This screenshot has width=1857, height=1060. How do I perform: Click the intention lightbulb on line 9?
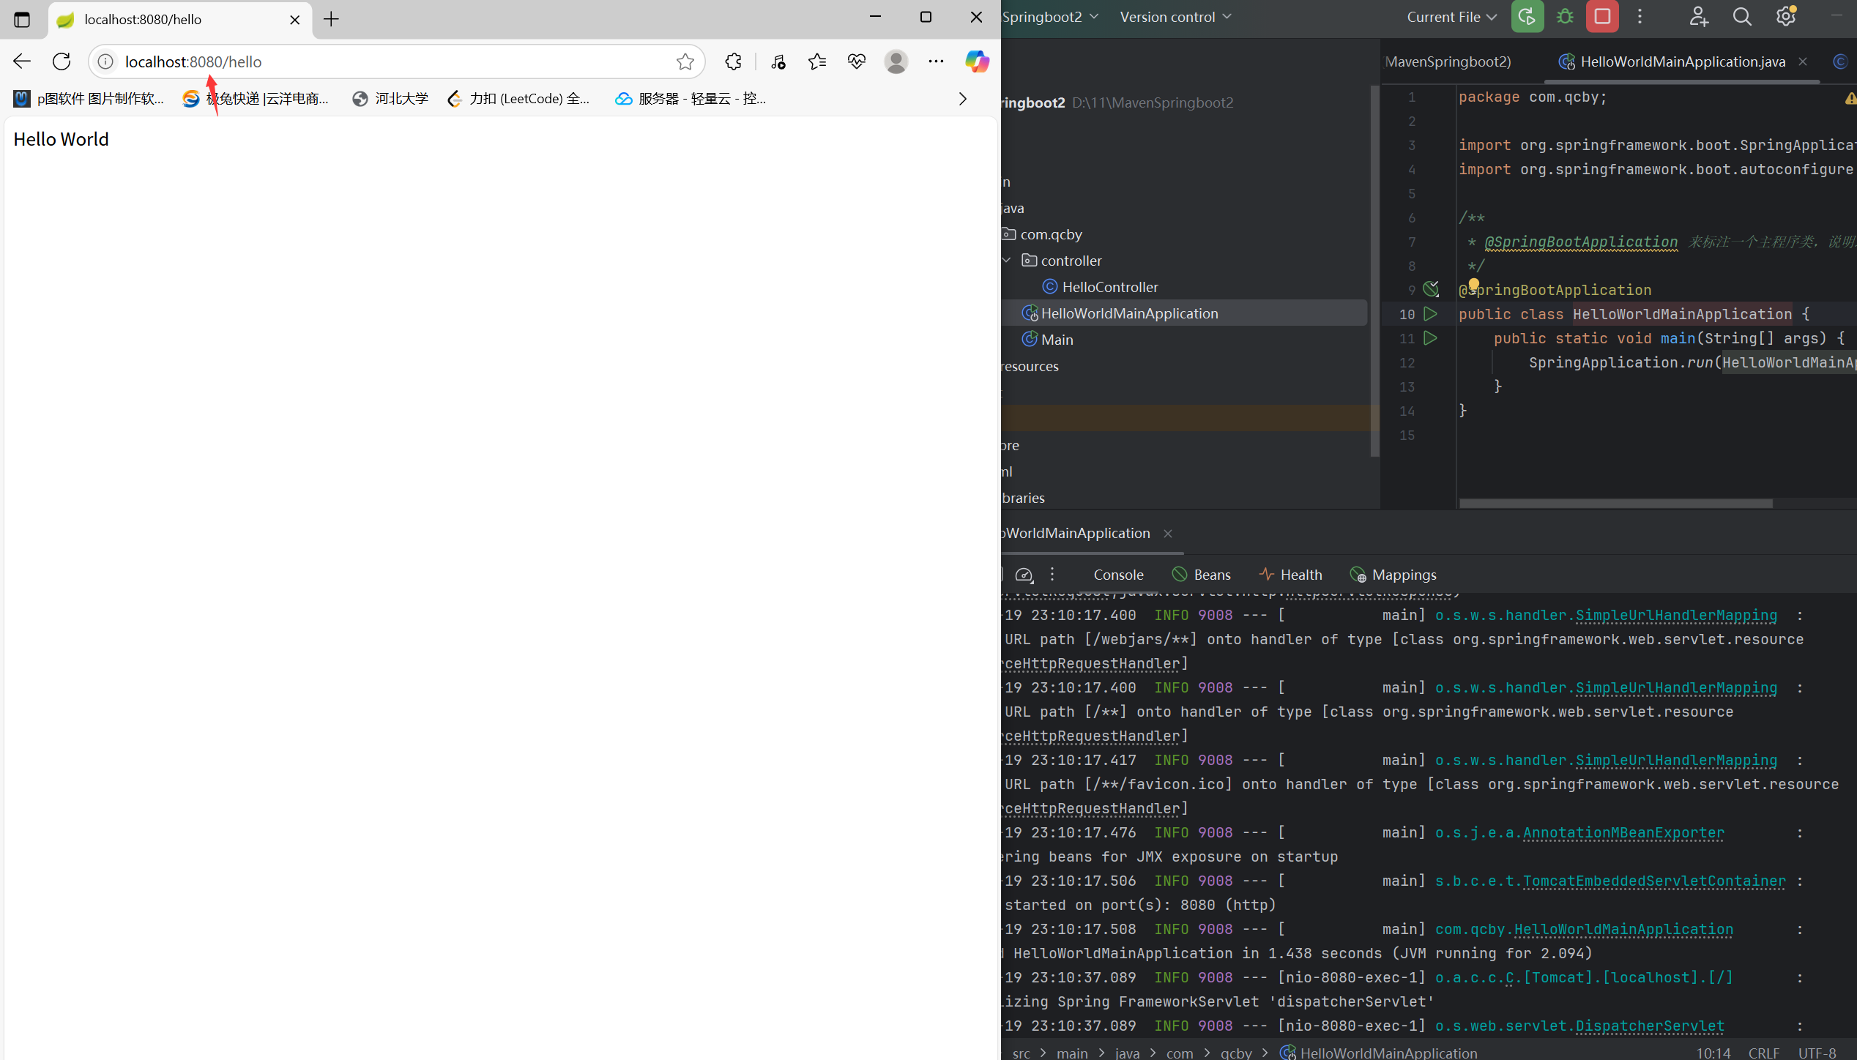tap(1473, 285)
